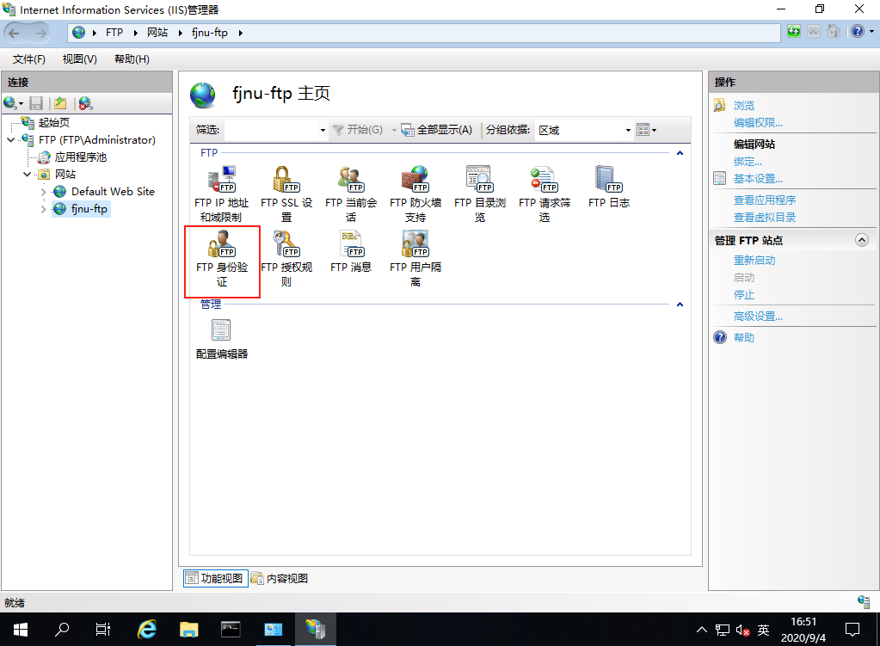Click the up-folder icon in 连接 toolbar
The image size is (880, 646).
pos(60,103)
